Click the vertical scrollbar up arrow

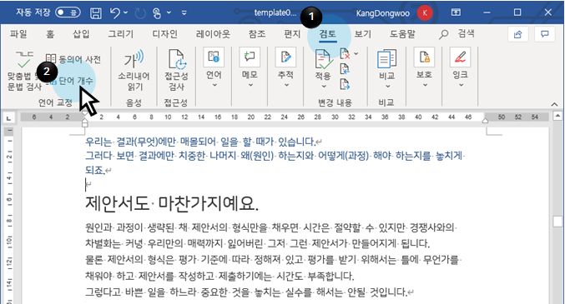click(x=557, y=116)
